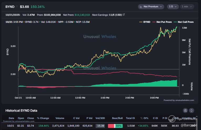
Task: Click the 10/21 row in historical table
Action: (11, 126)
